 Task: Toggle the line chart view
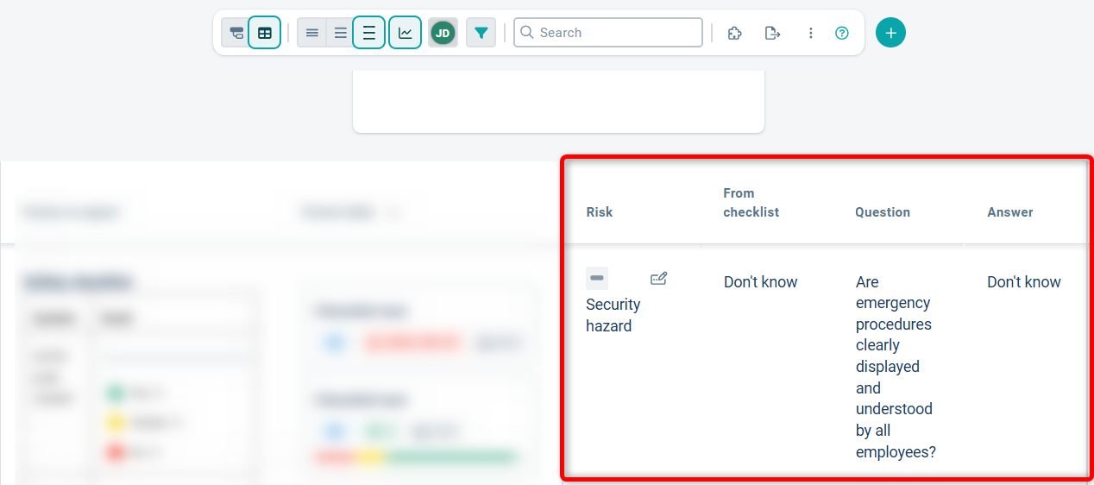[405, 33]
